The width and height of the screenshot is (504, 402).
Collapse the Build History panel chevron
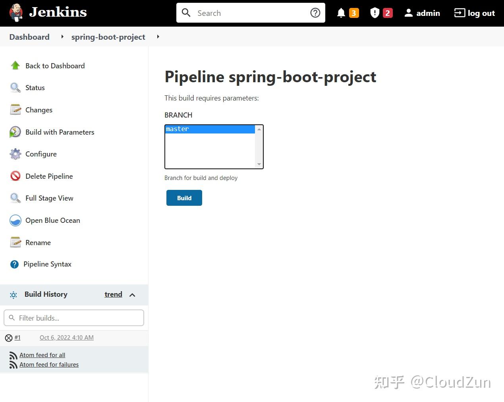click(132, 295)
